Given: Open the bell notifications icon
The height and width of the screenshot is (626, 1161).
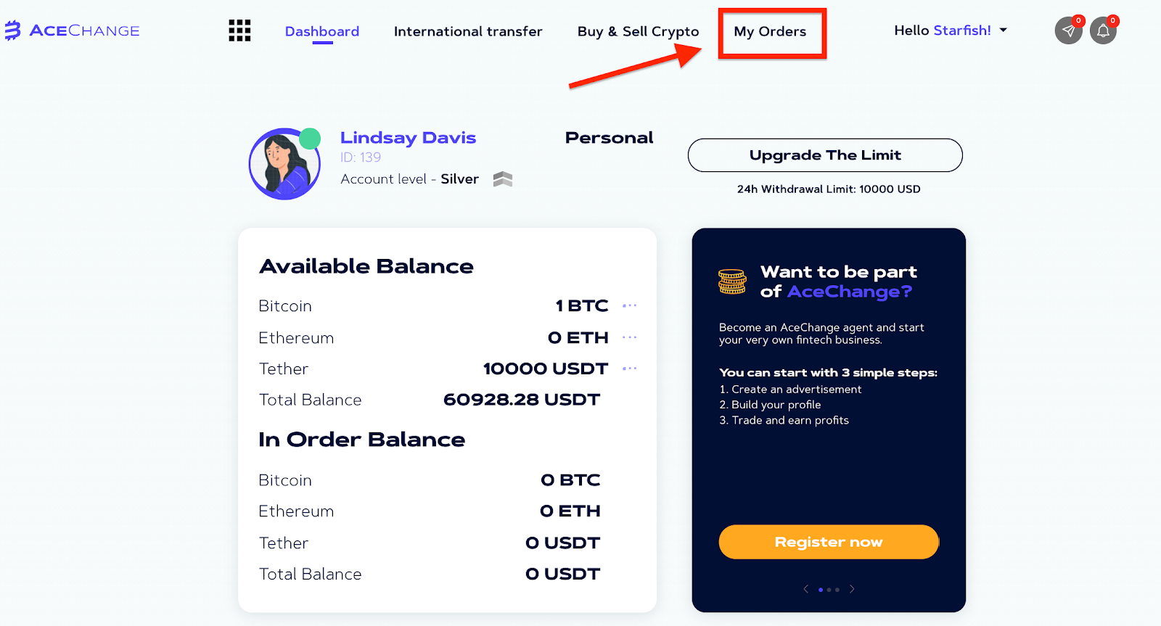Looking at the screenshot, I should pyautogui.click(x=1103, y=30).
